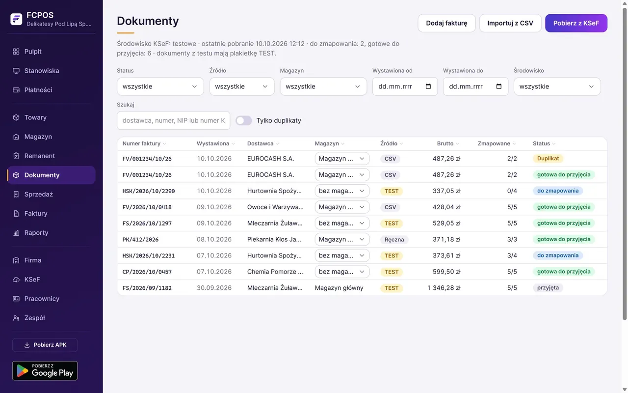Open the Źródło filter dropdown
628x393 pixels.
(242, 86)
